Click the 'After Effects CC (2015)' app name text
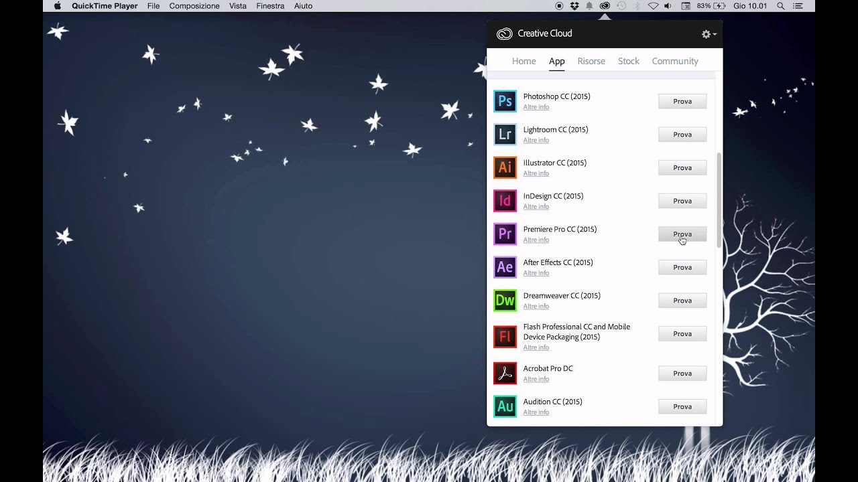 pos(558,262)
